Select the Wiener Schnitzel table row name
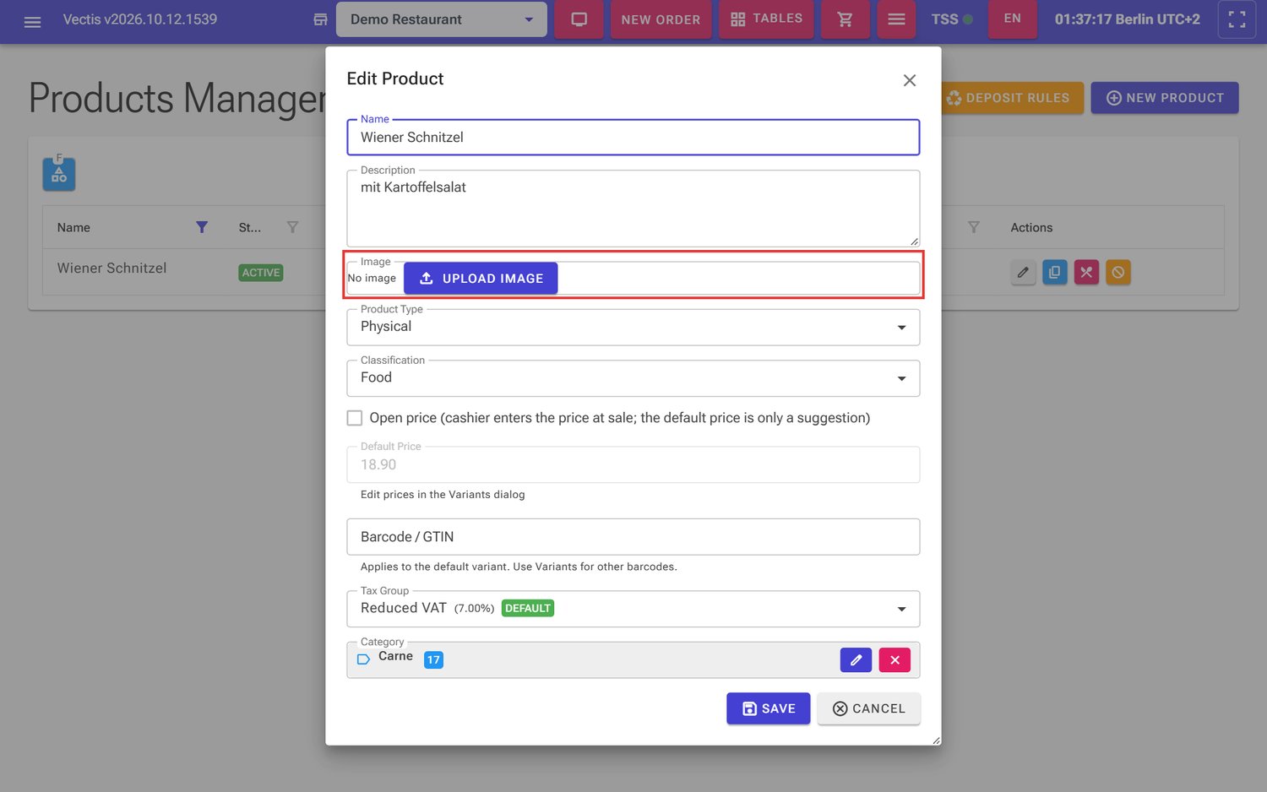 pyautogui.click(x=111, y=268)
